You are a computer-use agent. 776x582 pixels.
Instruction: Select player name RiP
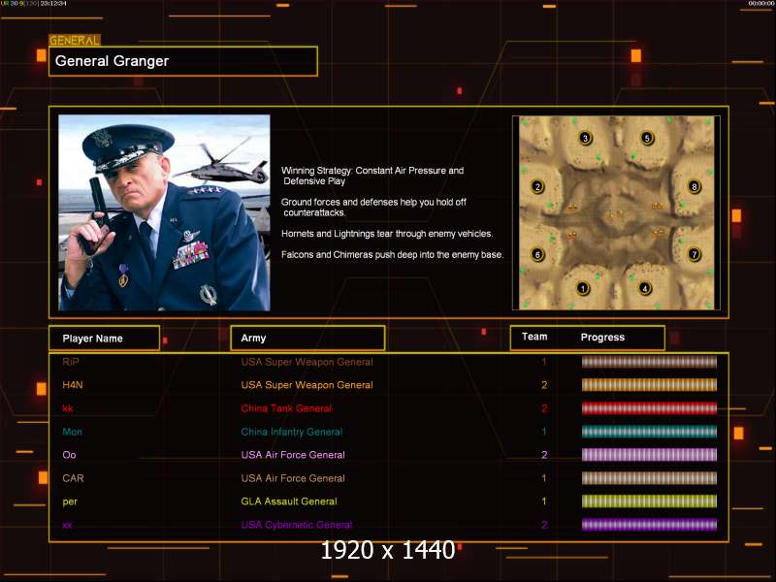71,362
